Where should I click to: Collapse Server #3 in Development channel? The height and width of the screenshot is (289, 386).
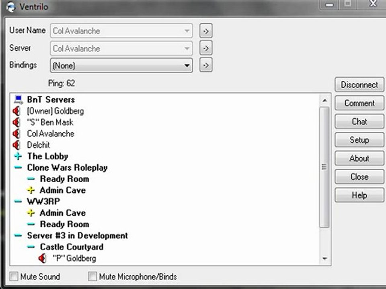(x=18, y=236)
